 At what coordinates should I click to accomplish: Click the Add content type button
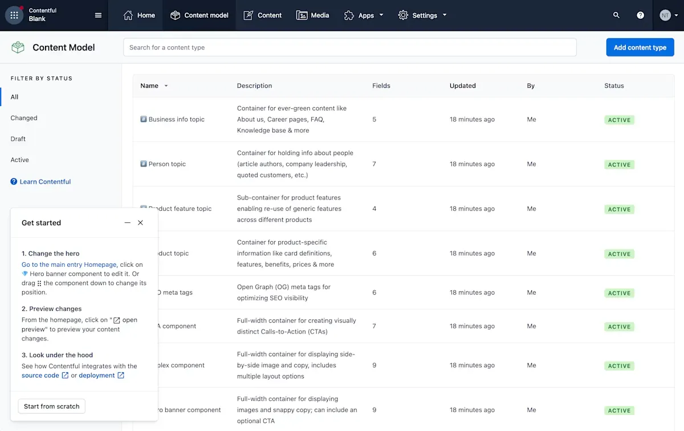640,47
